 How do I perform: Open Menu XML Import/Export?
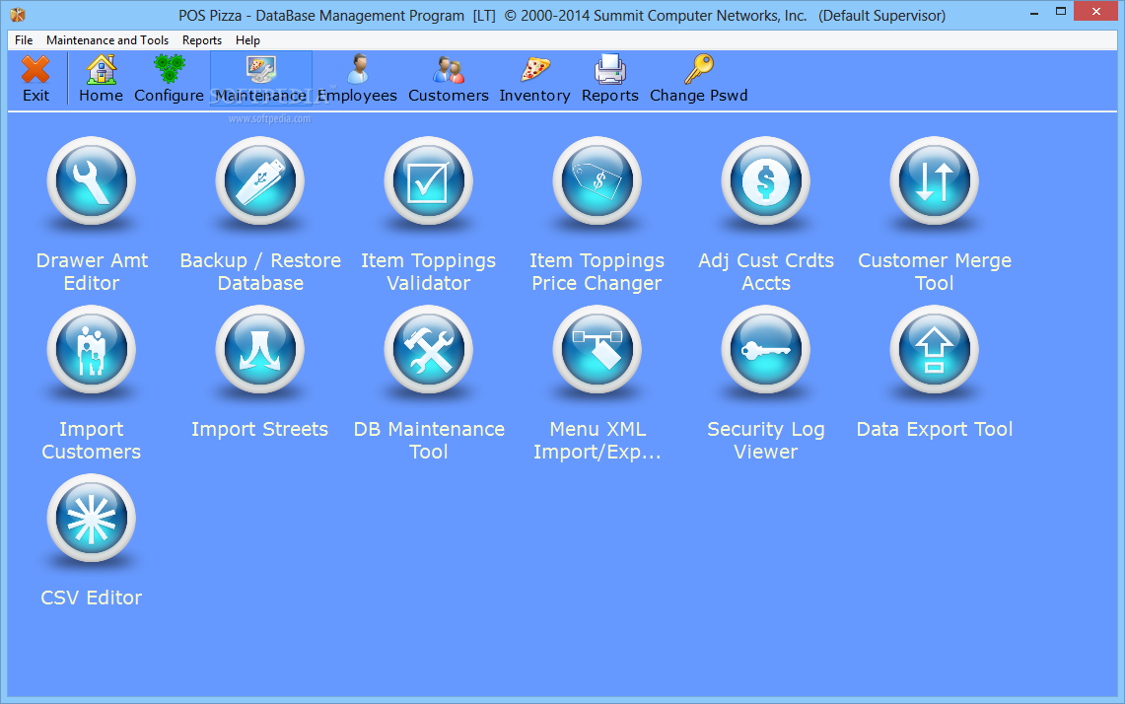pyautogui.click(x=597, y=349)
